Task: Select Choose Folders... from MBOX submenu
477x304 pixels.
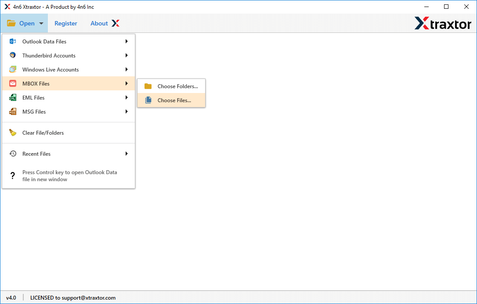Action: 177,86
